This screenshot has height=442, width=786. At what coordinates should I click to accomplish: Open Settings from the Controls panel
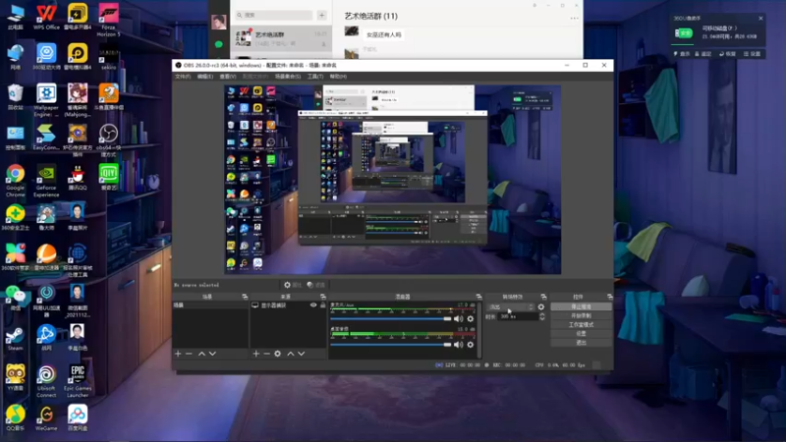pos(581,334)
